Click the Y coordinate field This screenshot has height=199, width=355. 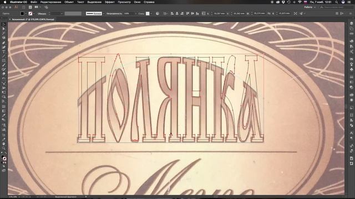pos(239,13)
